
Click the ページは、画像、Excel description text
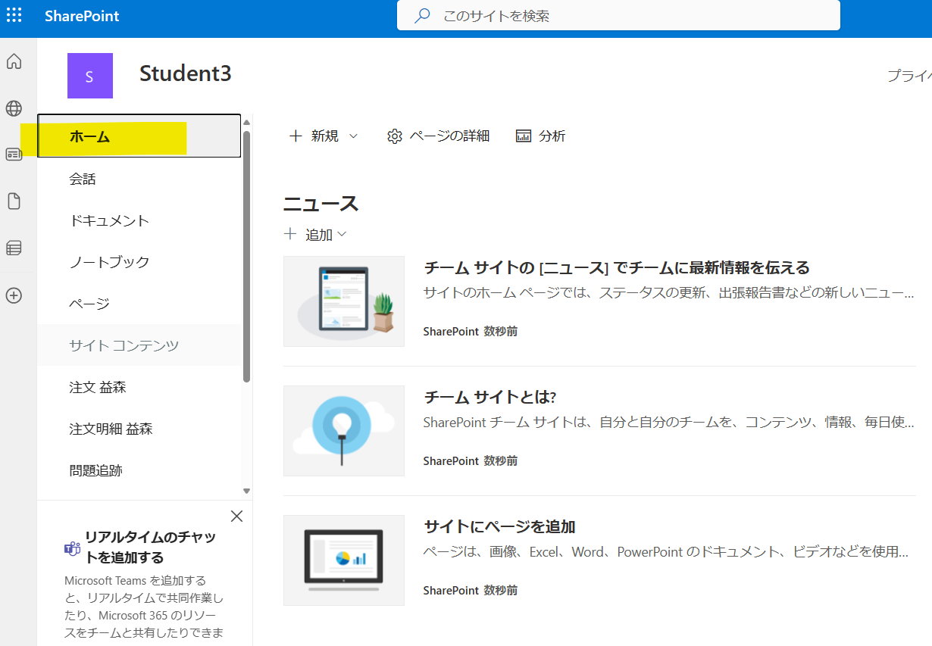[x=666, y=551]
